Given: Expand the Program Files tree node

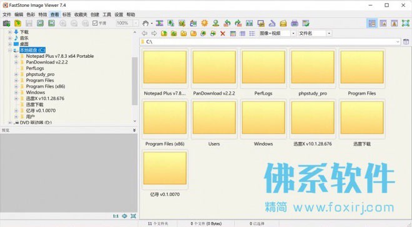Looking at the screenshot, I should (x=16, y=80).
